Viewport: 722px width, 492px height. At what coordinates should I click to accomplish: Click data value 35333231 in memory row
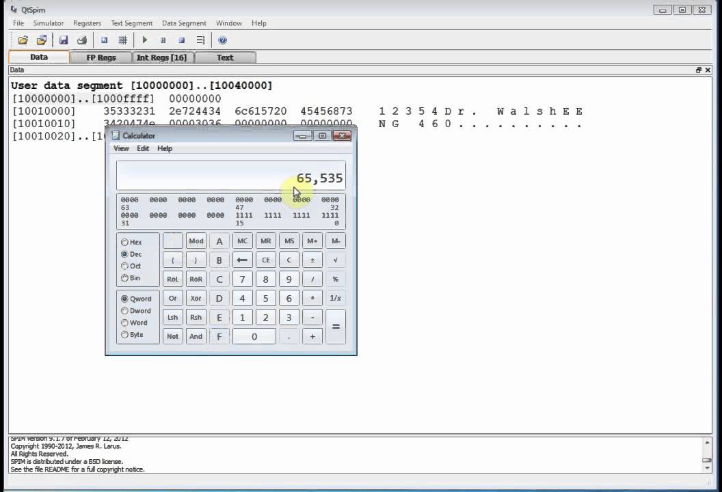(129, 111)
